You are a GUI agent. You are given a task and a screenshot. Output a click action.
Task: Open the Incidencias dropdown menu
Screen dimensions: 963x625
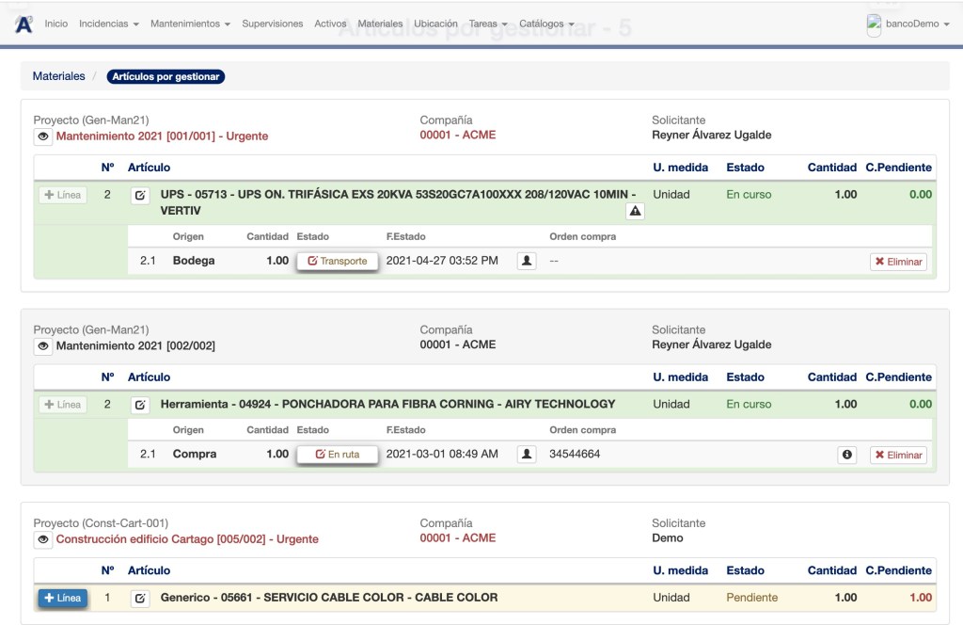pyautogui.click(x=109, y=24)
